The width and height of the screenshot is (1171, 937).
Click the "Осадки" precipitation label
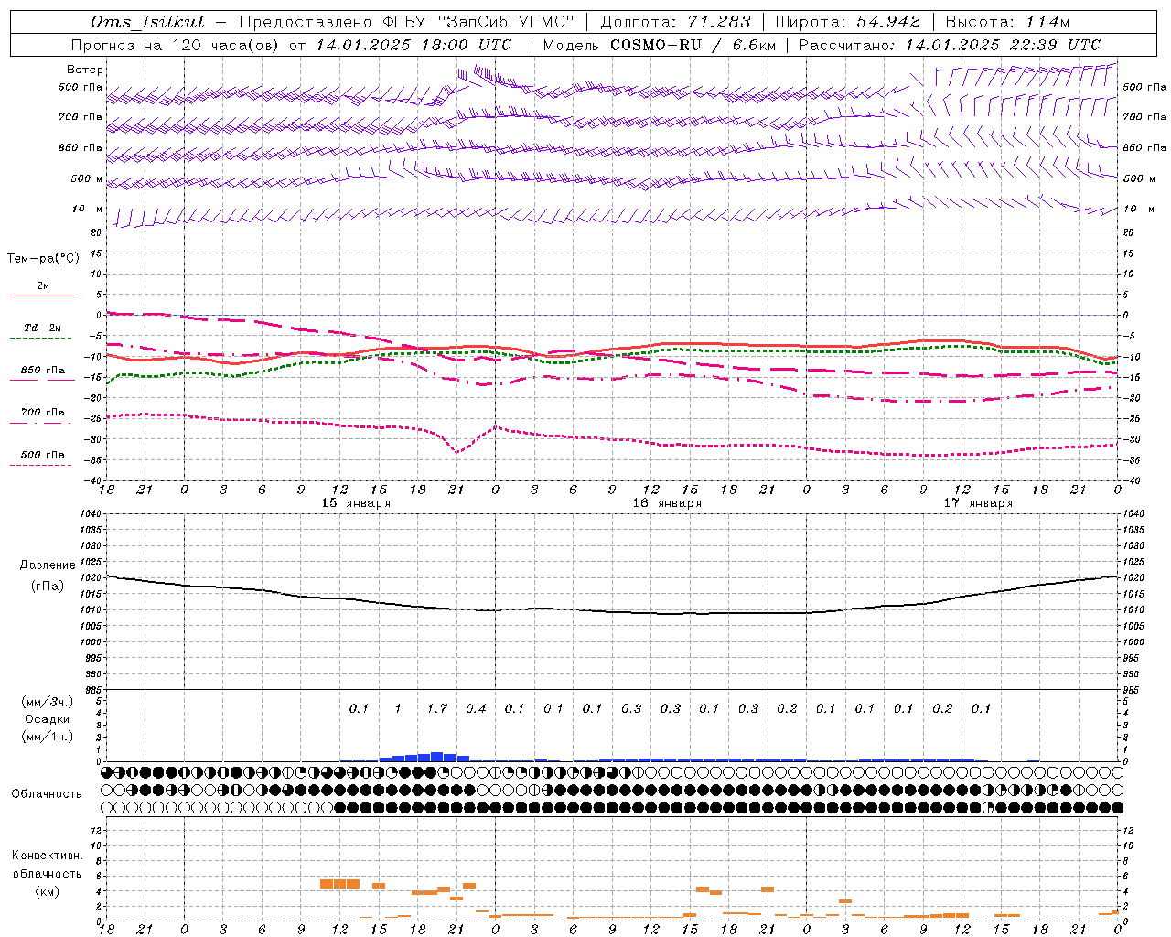[48, 719]
